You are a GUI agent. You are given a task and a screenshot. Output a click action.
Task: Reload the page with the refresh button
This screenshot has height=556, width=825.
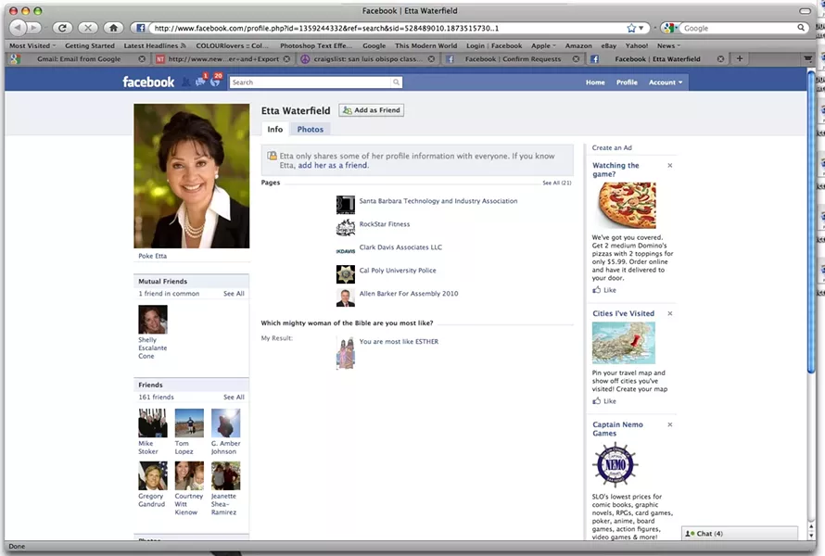tap(62, 28)
